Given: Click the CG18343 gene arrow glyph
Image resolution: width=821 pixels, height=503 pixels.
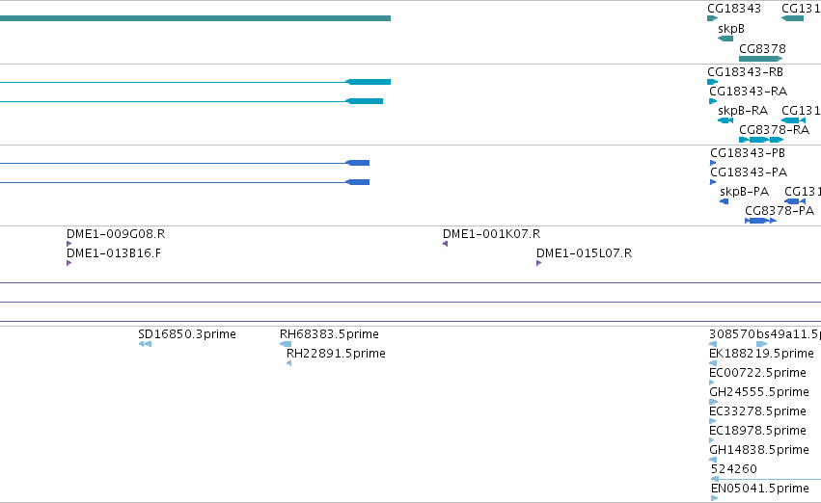Looking at the screenshot, I should tap(712, 18).
